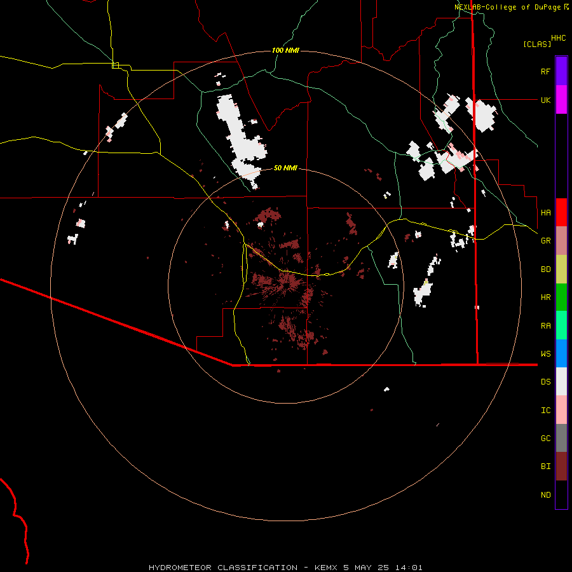Screen dimensions: 572x572
Task: Click the Hydrometeor Classification KEMX caption
Action: click(x=285, y=568)
